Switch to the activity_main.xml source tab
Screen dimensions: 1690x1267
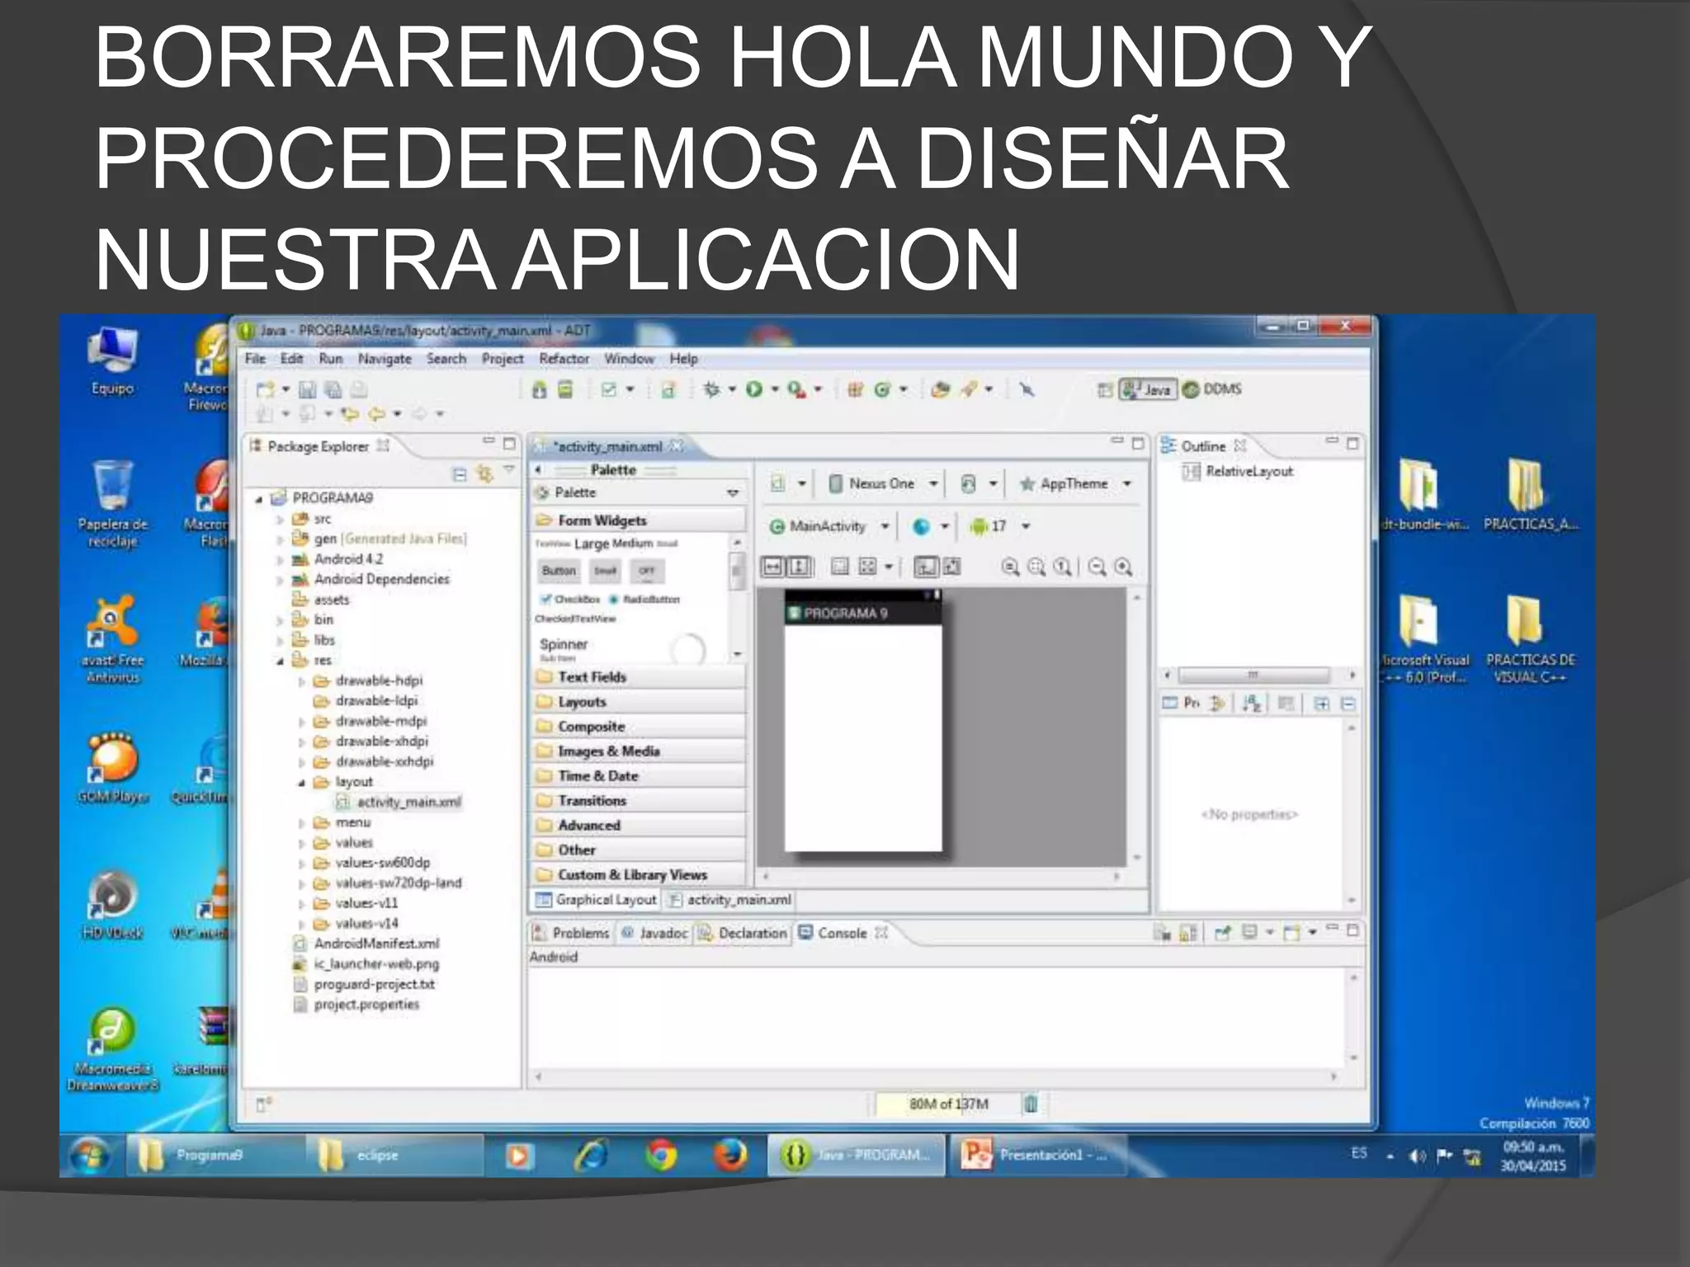click(730, 900)
